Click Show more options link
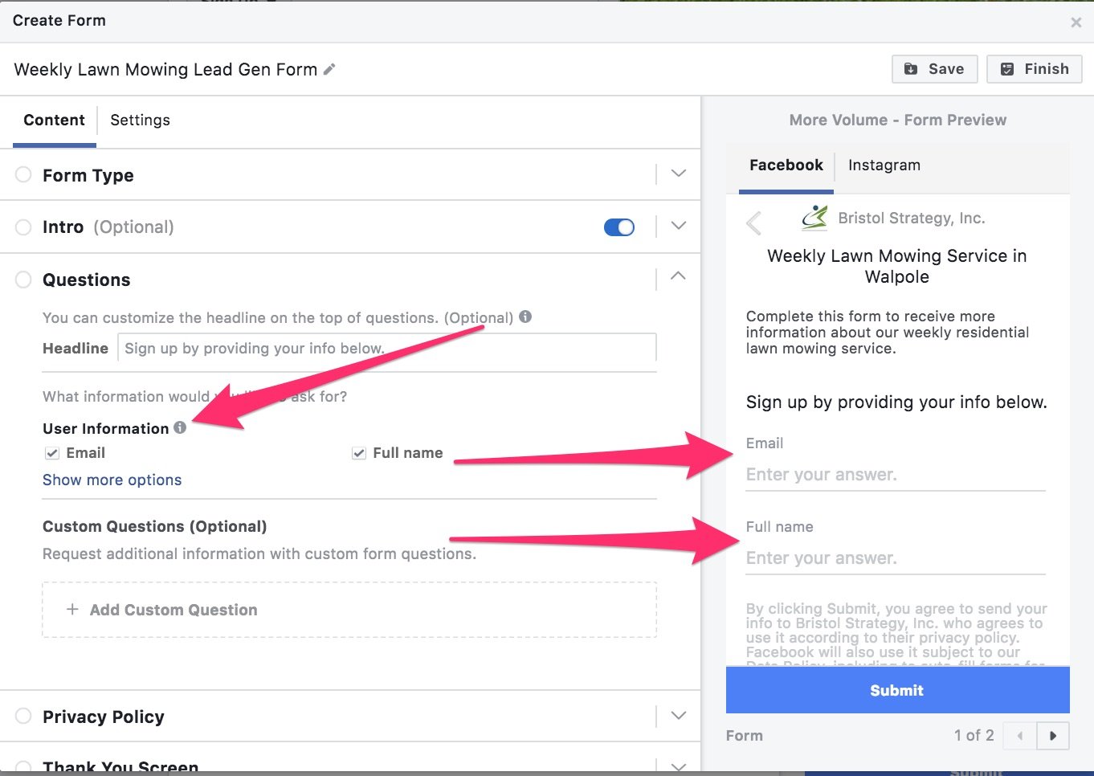Image resolution: width=1094 pixels, height=776 pixels. 112,480
